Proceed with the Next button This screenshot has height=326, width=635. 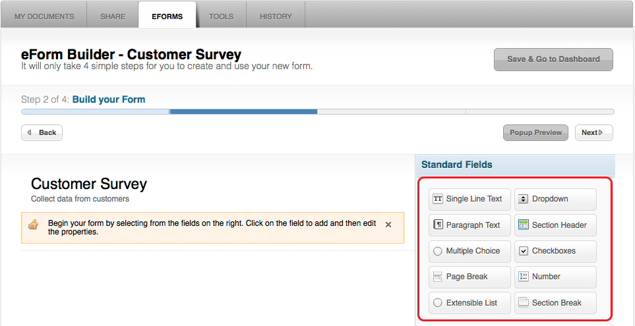pos(593,132)
